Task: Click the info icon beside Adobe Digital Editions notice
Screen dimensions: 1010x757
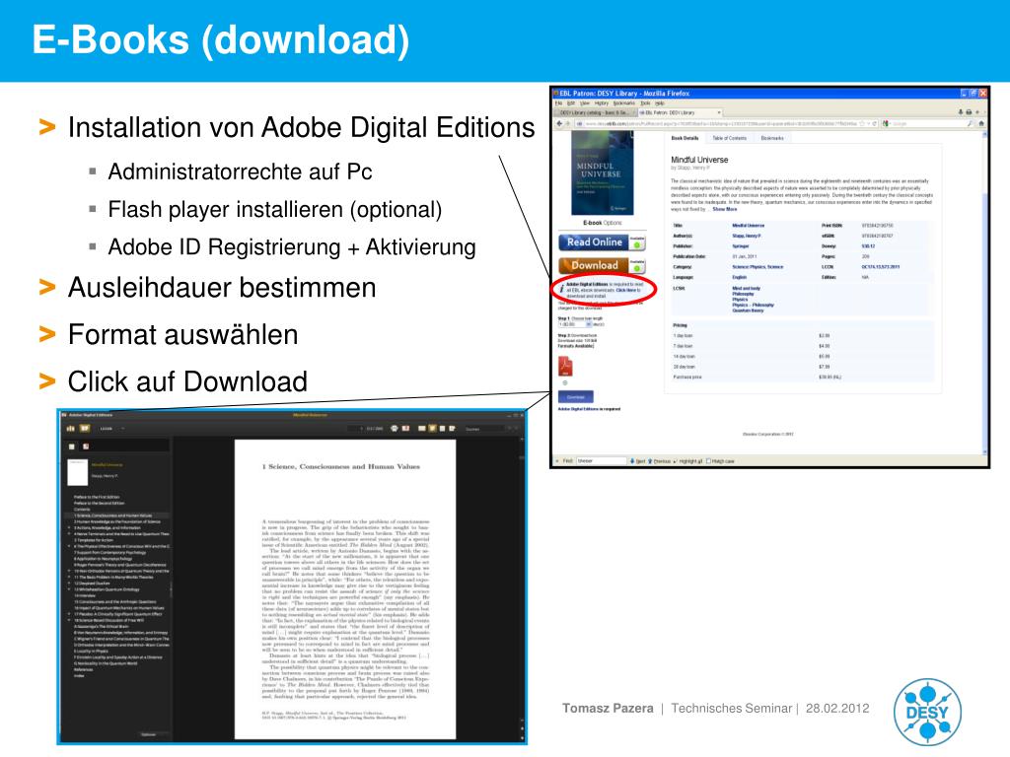Action: [x=561, y=289]
